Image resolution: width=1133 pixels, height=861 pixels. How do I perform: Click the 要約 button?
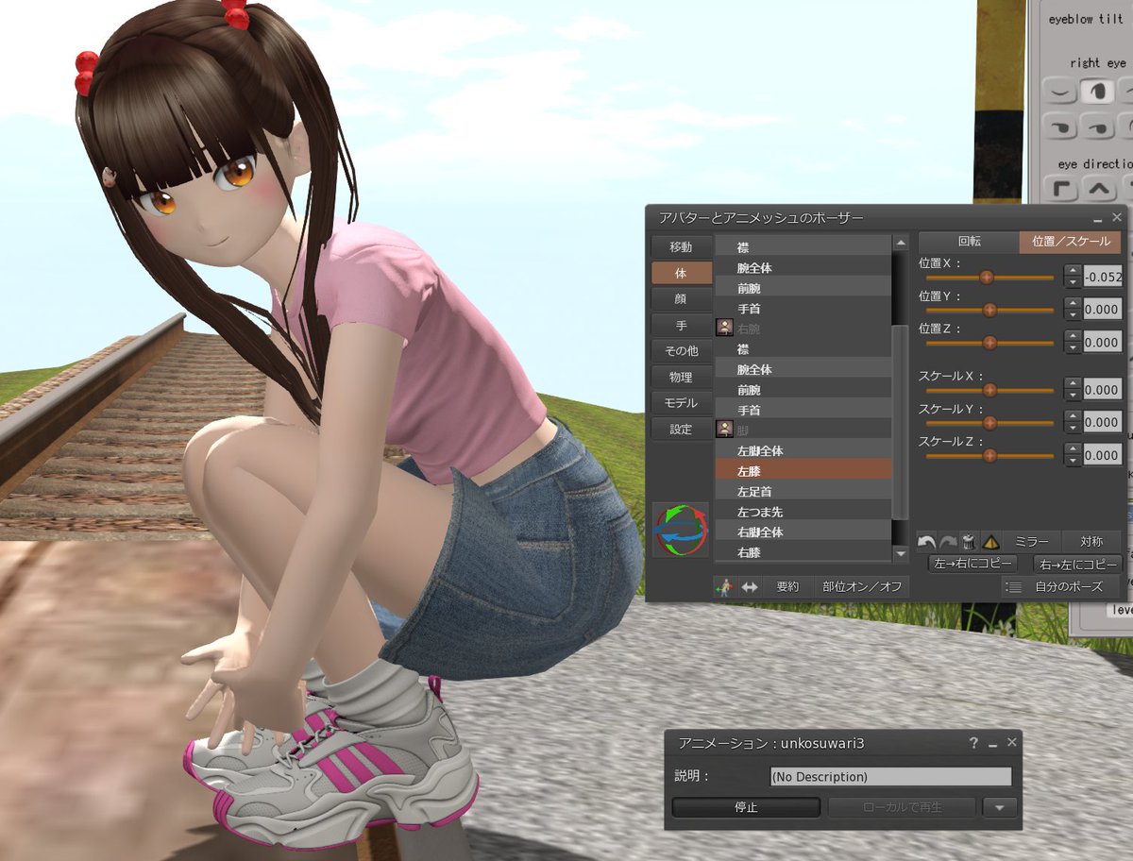pos(787,587)
